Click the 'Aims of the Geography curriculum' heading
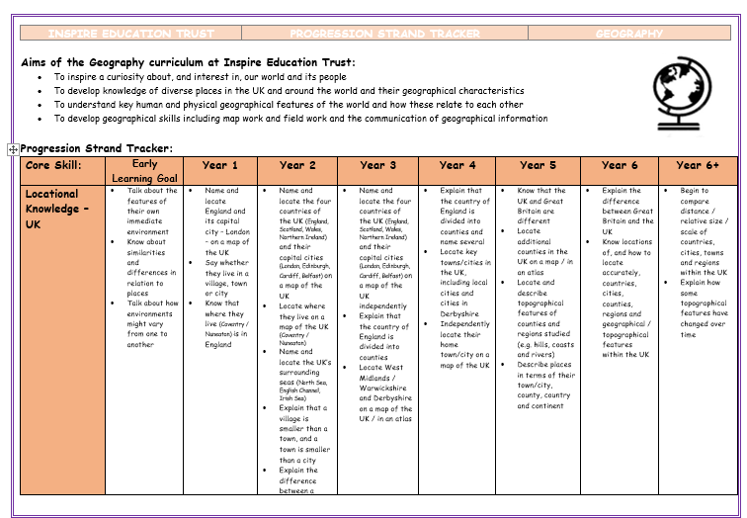This screenshot has width=747, height=518. click(188, 62)
